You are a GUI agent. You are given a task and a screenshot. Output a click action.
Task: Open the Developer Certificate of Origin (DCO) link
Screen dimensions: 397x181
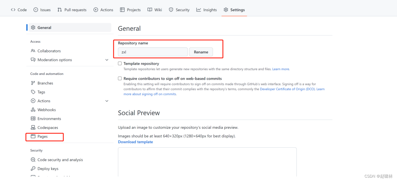(287, 89)
